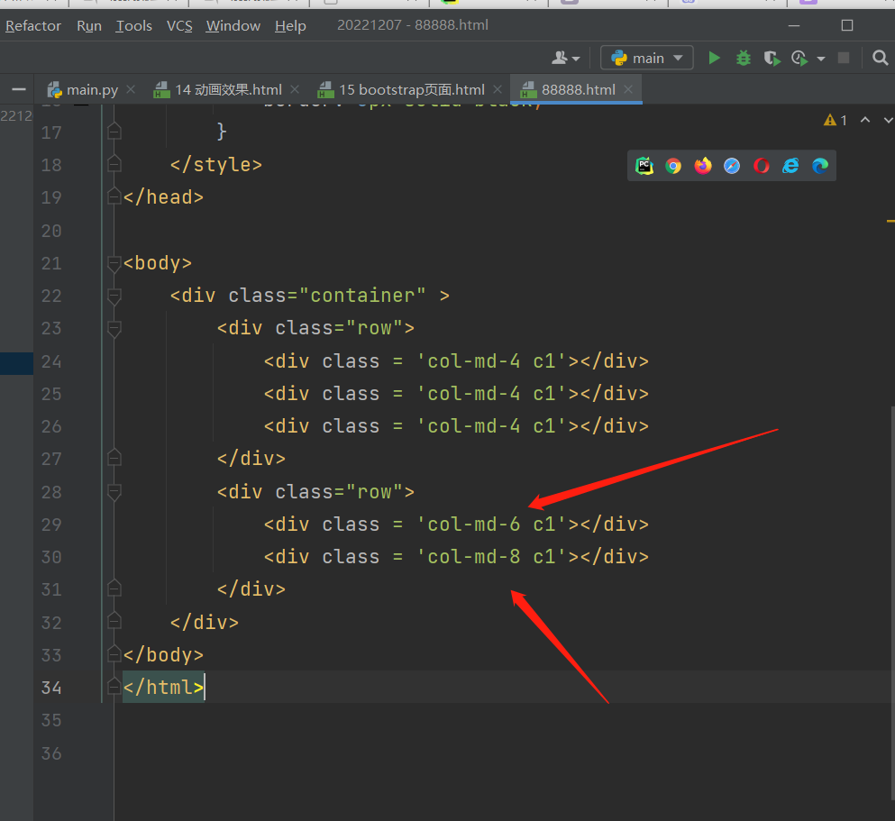Toggle fold marker at </style> line 18
This screenshot has width=895, height=821.
pos(114,164)
